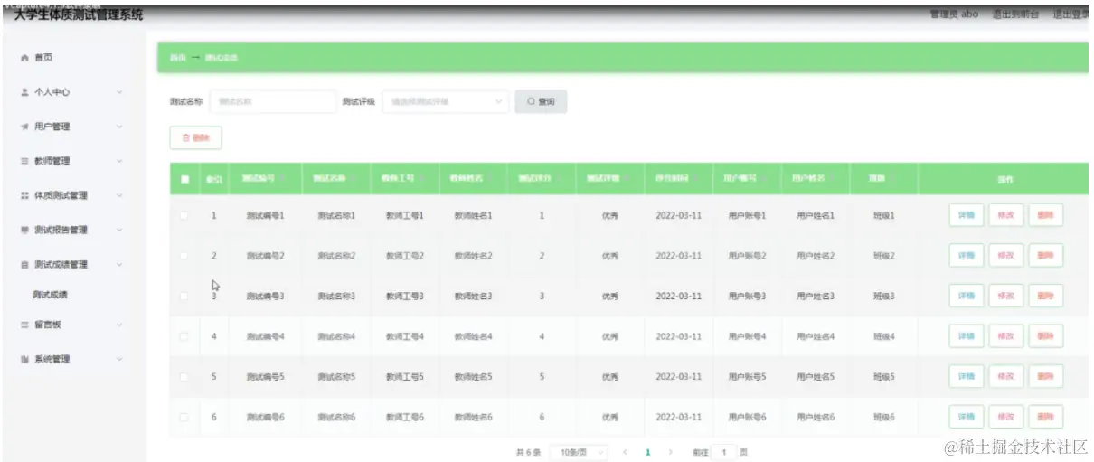Open the 10条/页 page size dropdown
1094x462 pixels.
point(579,451)
